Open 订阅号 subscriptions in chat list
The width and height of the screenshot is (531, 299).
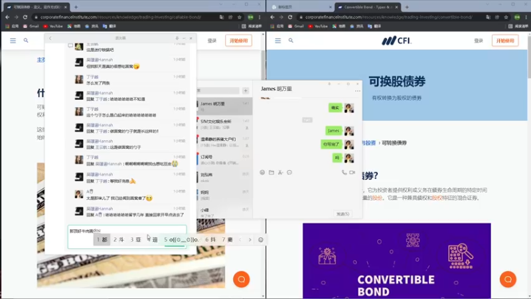click(224, 159)
